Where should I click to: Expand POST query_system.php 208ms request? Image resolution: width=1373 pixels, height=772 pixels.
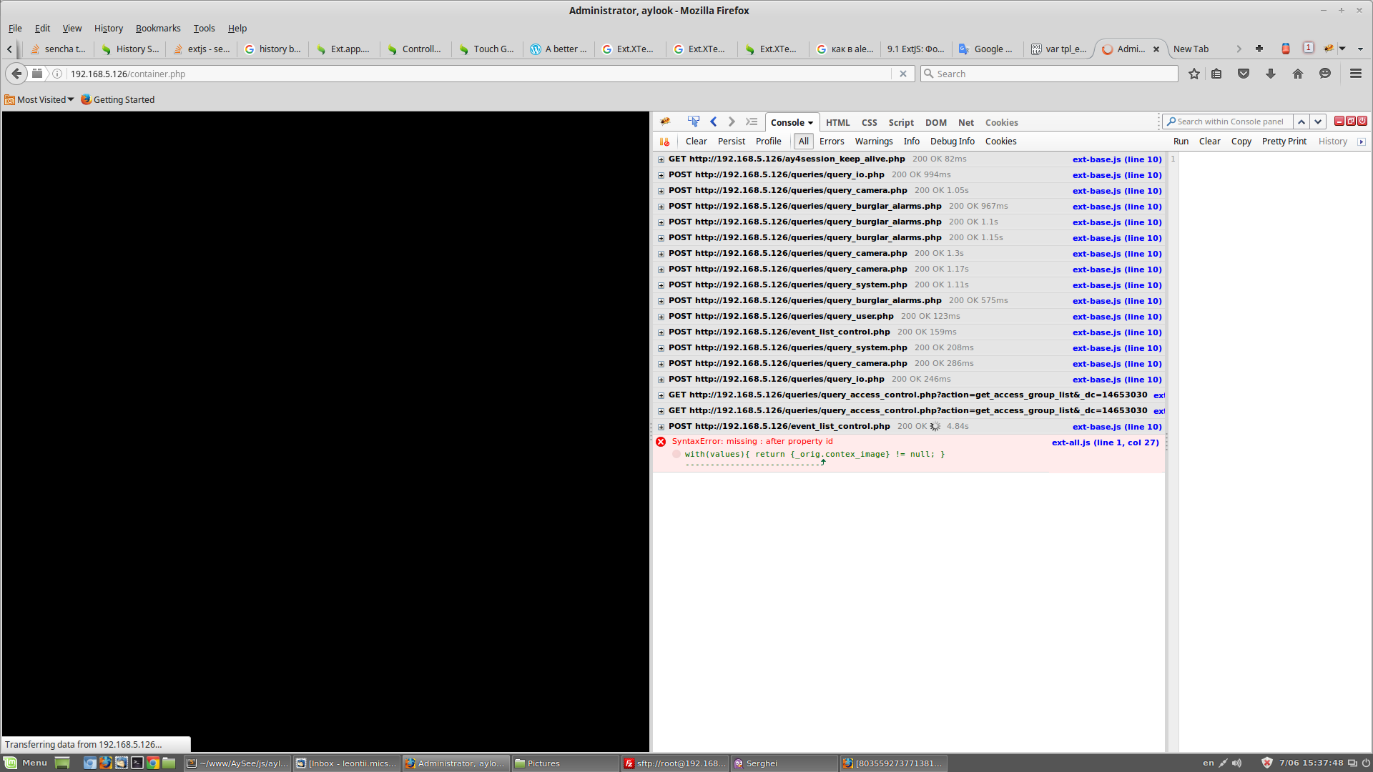(661, 348)
